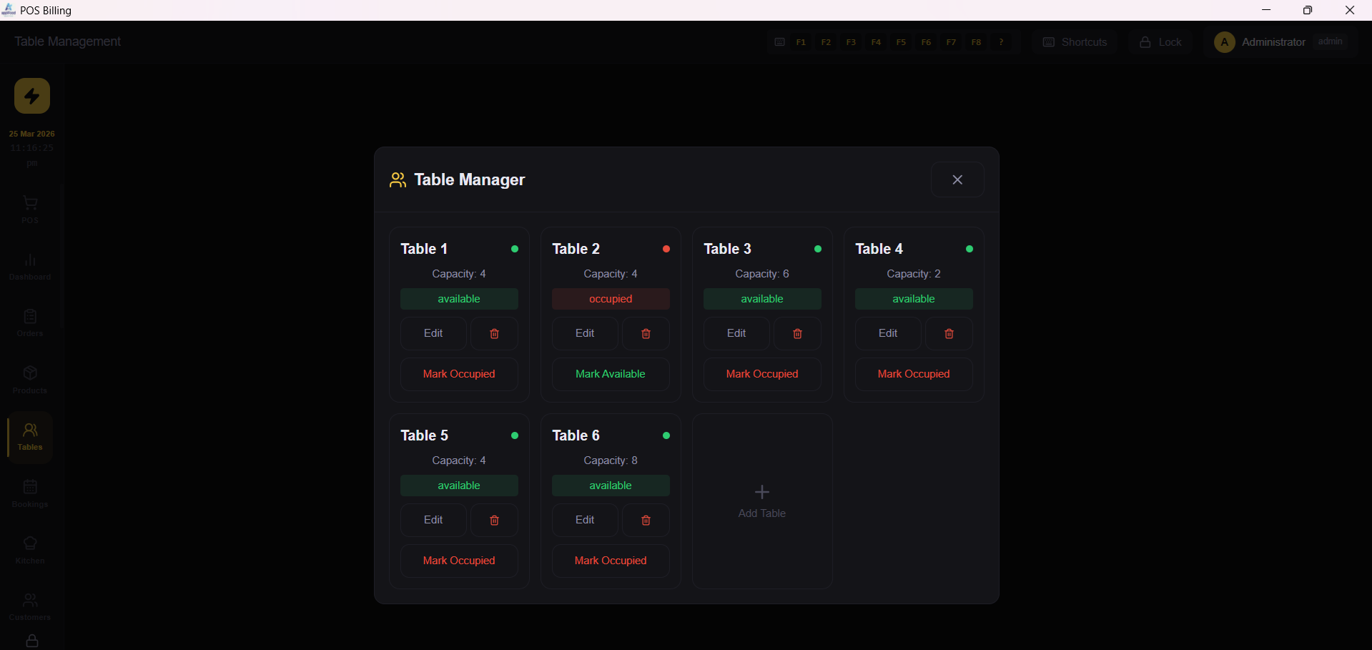1372x650 pixels.
Task: Open Bookings calendar in sidebar
Action: click(30, 493)
